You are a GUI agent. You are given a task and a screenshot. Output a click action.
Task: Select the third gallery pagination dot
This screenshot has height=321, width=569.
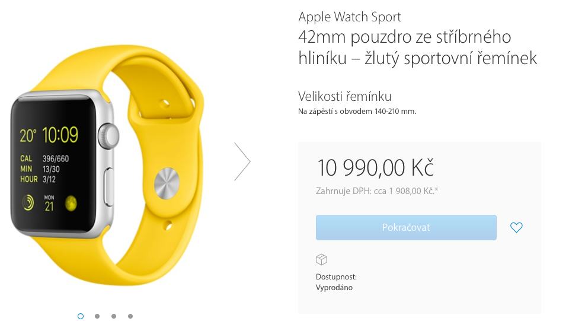(x=114, y=316)
